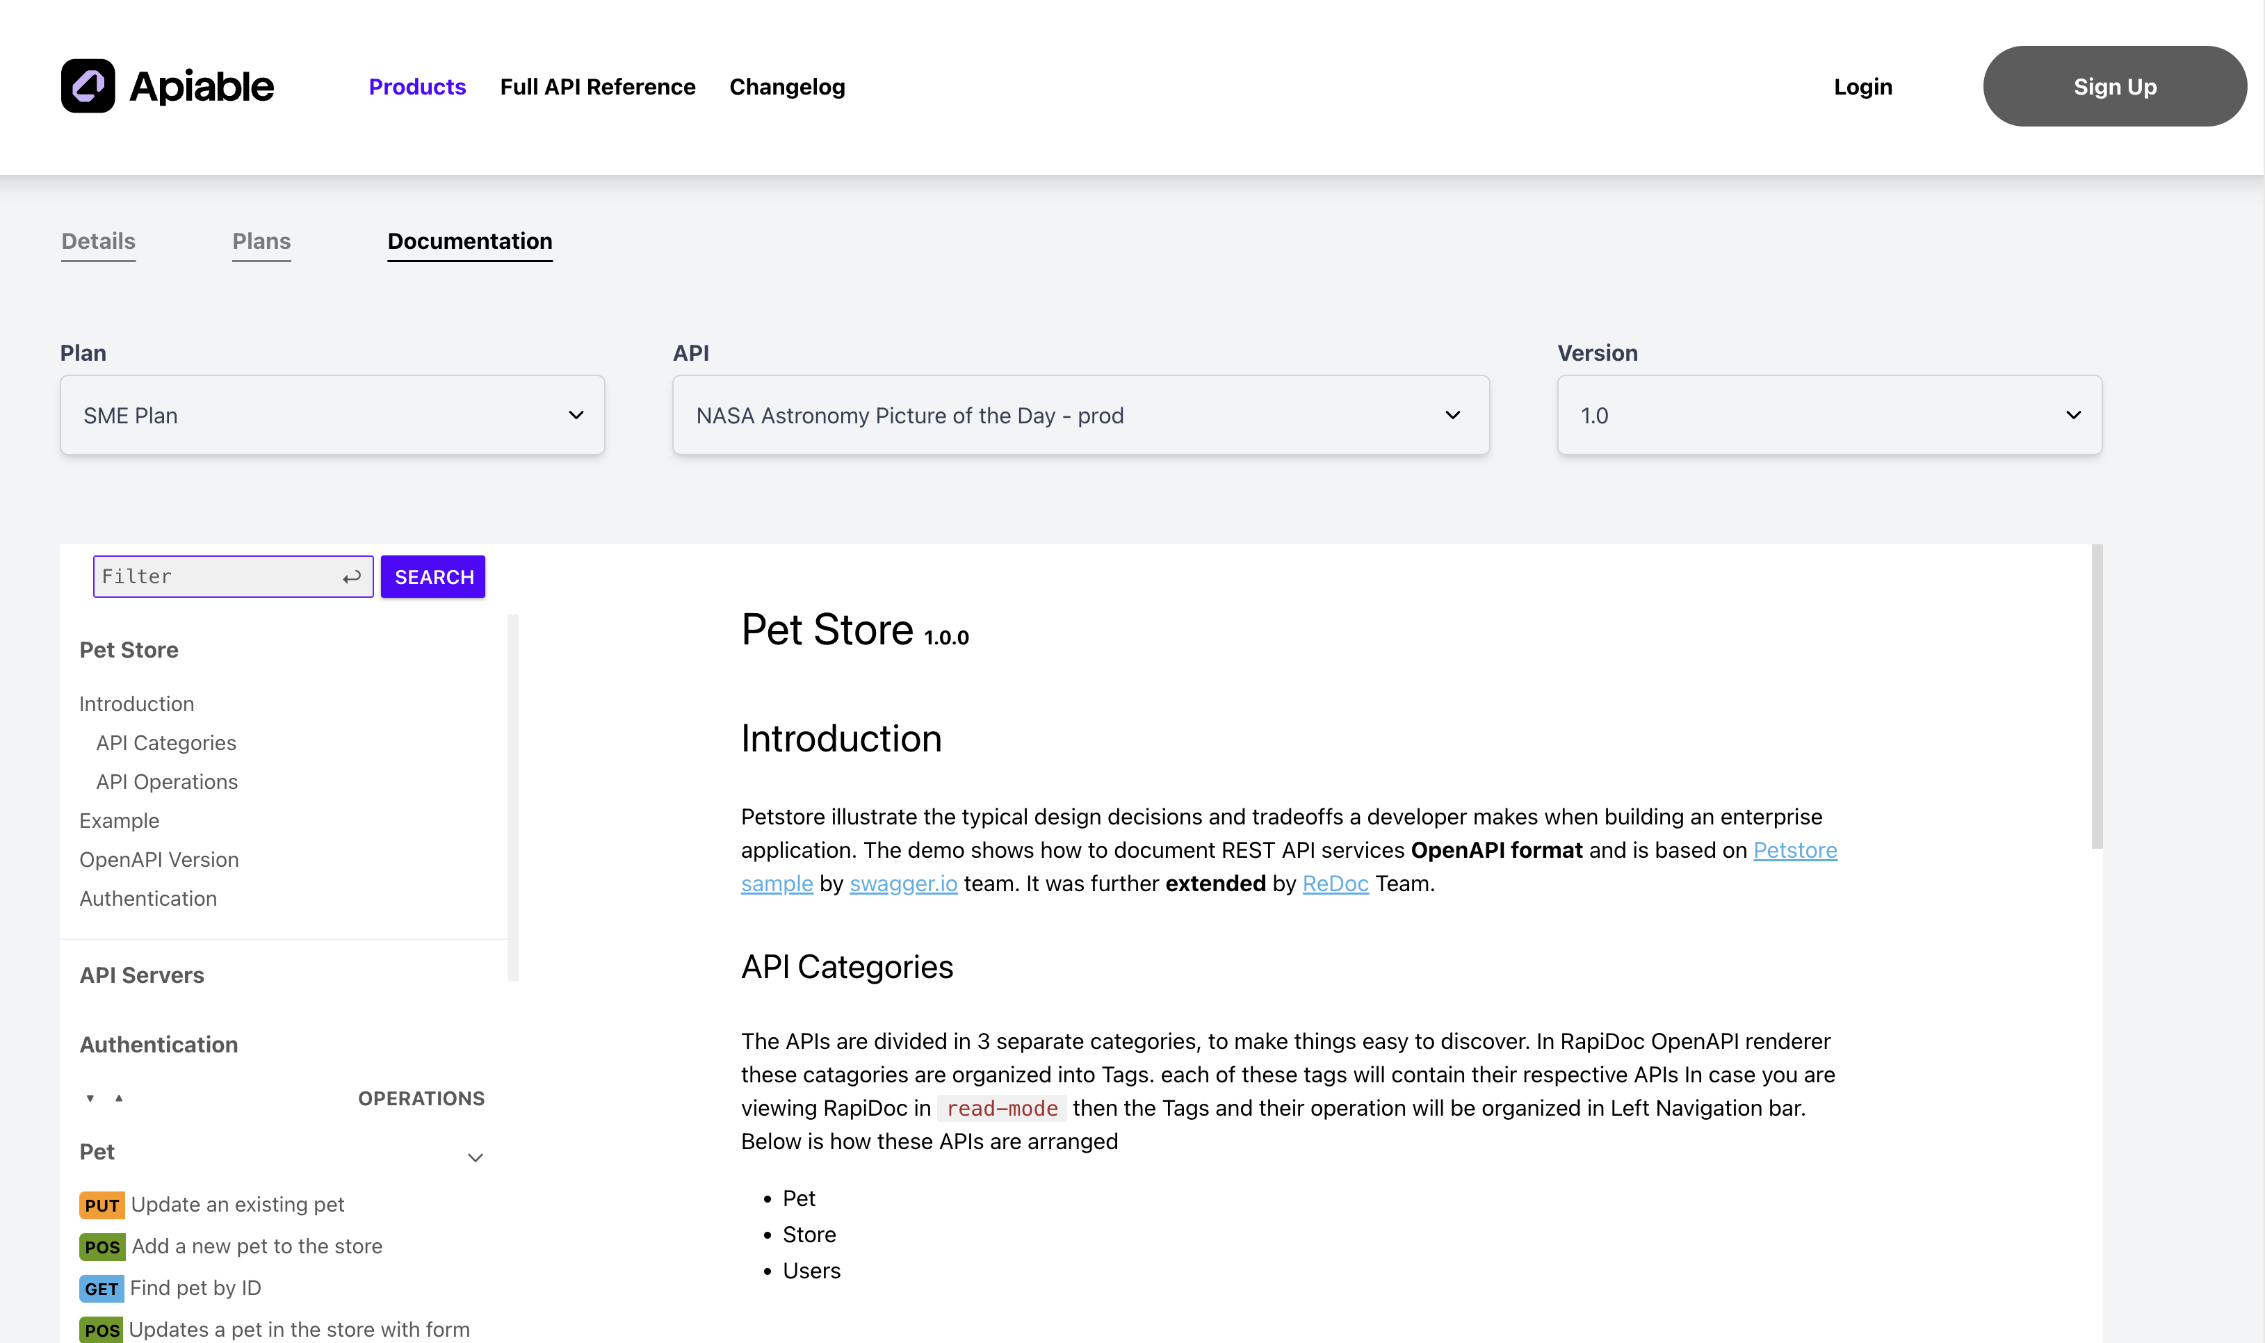Select the PUT badge for Update an existing pet
This screenshot has width=2265, height=1343.
click(102, 1205)
